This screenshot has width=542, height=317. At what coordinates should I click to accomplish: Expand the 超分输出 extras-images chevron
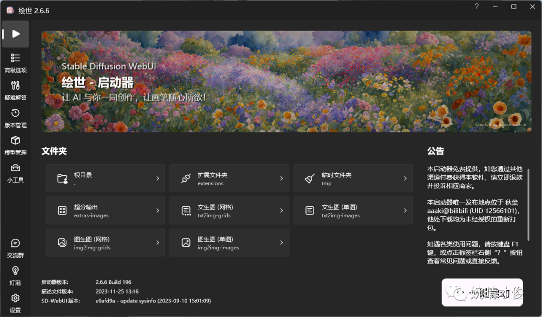click(158, 210)
